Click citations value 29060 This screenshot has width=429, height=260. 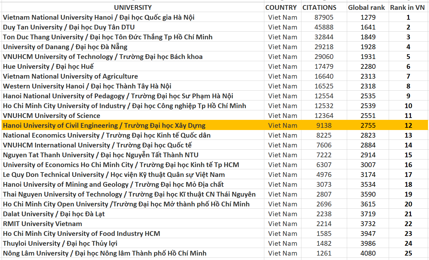[324, 56]
